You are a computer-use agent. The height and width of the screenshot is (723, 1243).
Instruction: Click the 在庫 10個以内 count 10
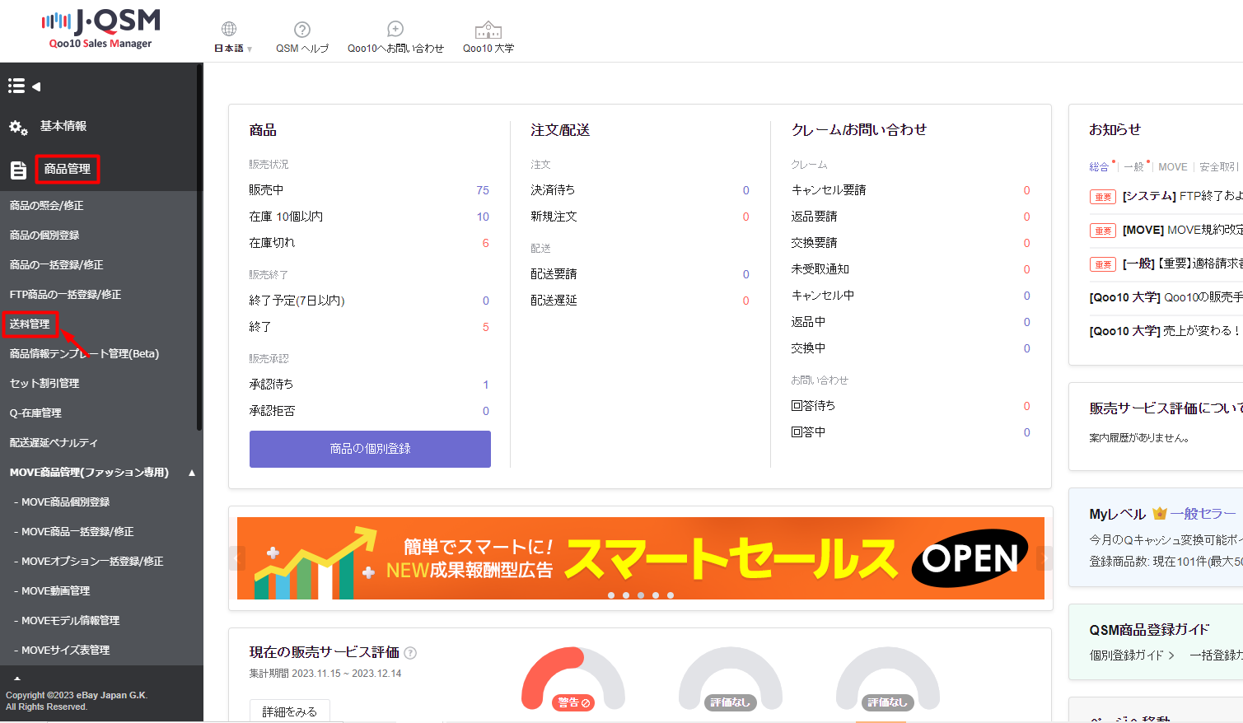pyautogui.click(x=483, y=217)
